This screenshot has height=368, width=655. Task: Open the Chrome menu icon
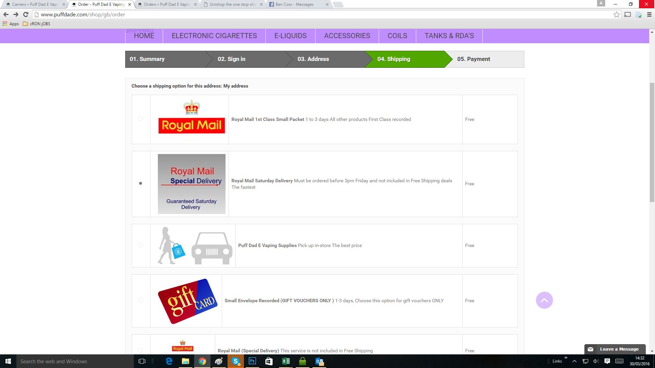pyautogui.click(x=649, y=14)
